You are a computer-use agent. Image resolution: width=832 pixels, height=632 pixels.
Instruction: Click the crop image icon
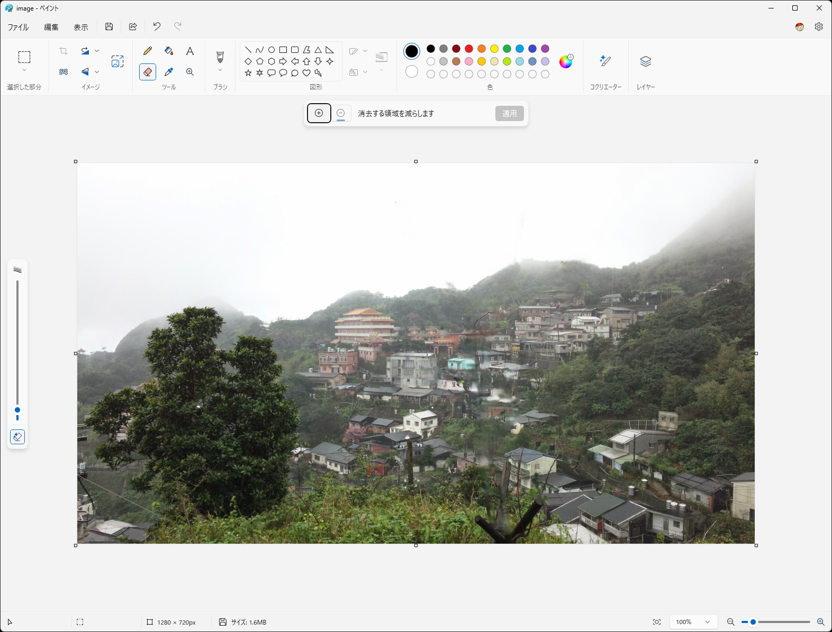point(64,51)
